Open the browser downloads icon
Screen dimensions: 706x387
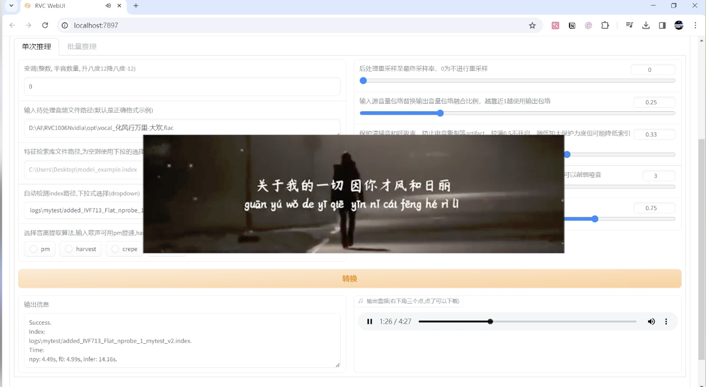pyautogui.click(x=646, y=26)
